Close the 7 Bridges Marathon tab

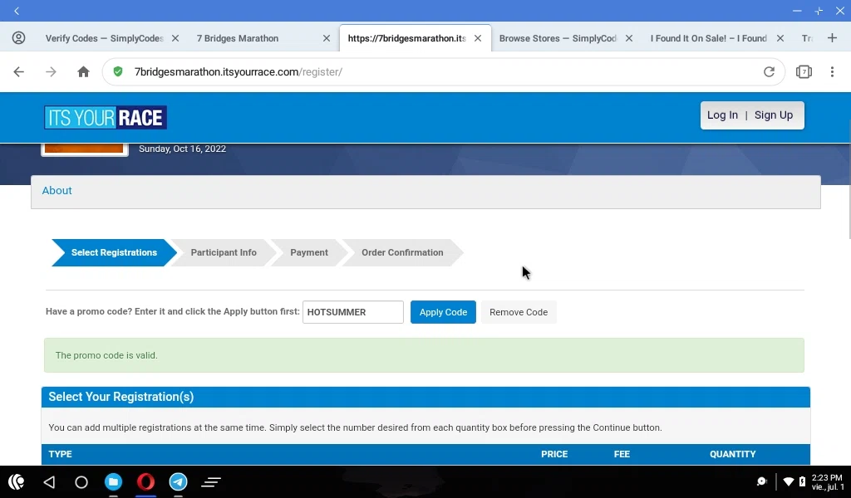point(326,38)
